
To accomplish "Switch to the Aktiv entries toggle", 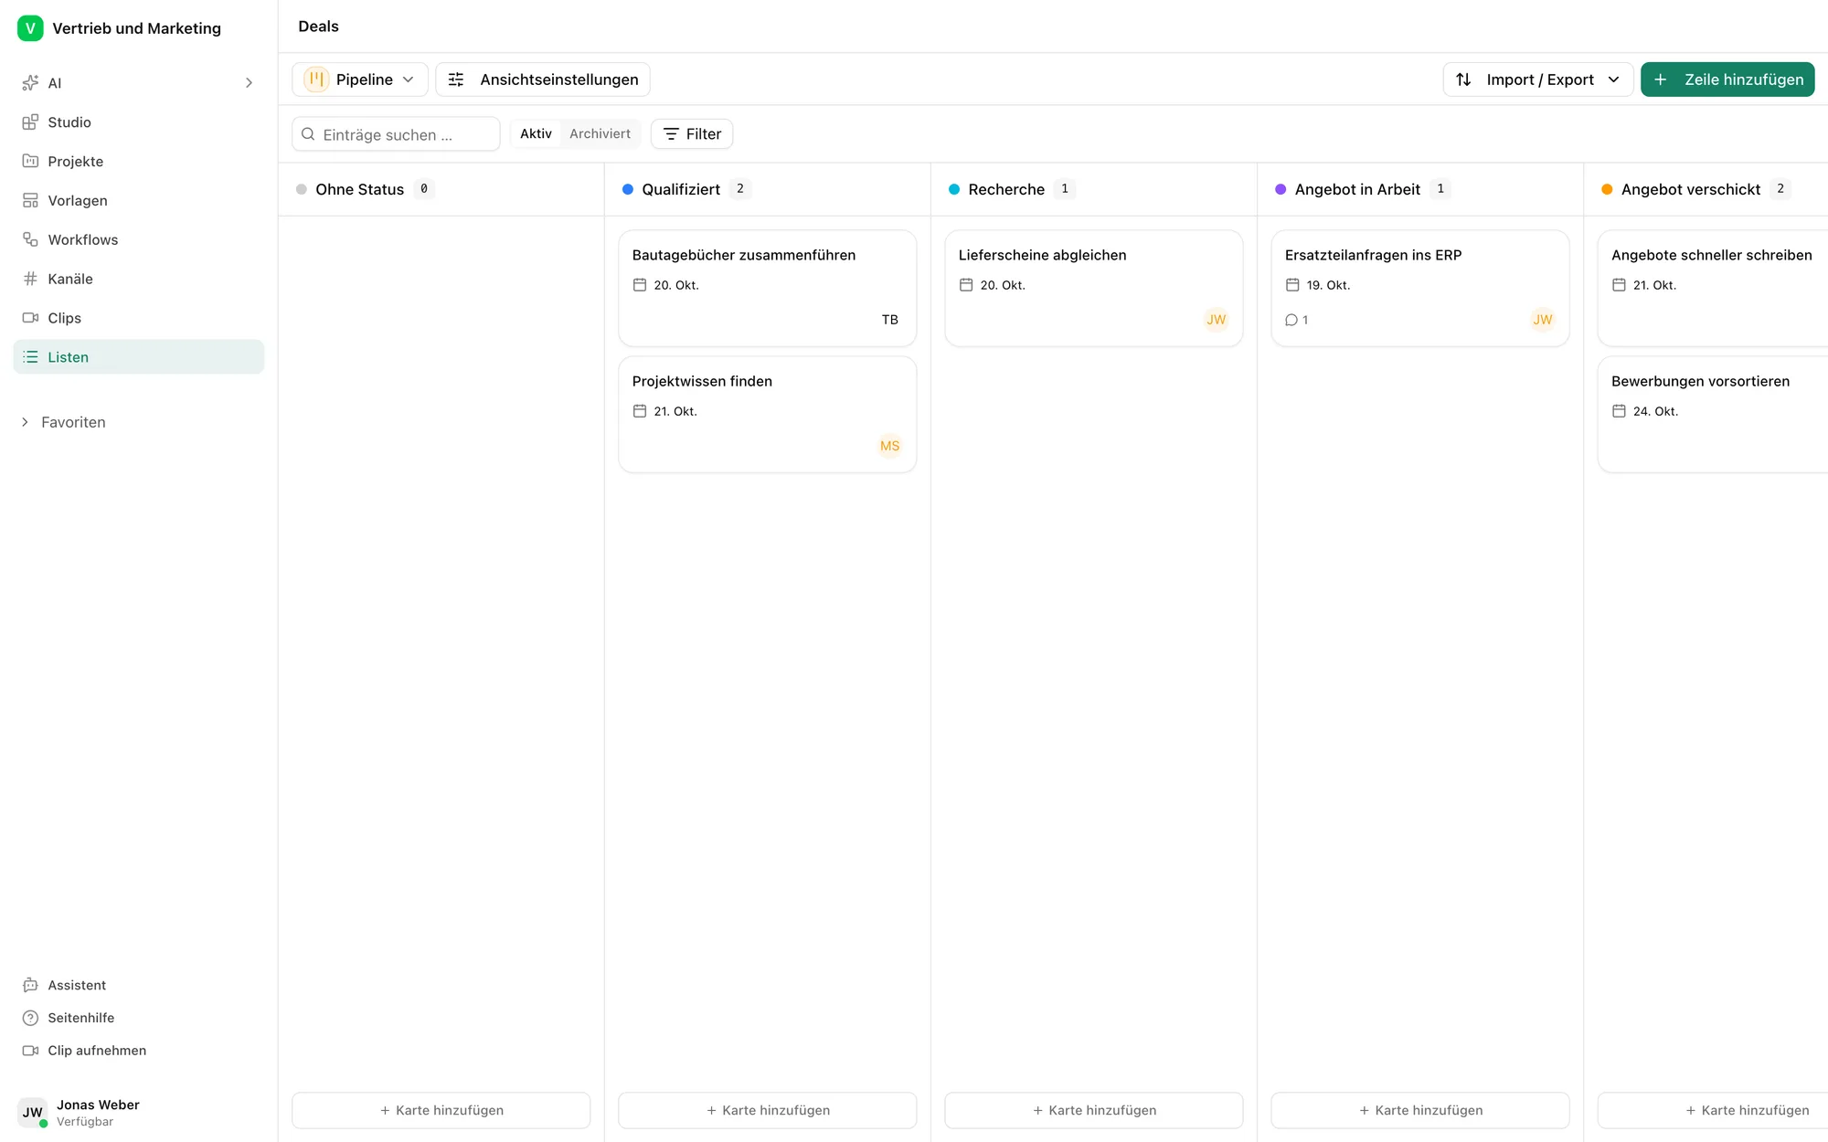I will pyautogui.click(x=536, y=134).
